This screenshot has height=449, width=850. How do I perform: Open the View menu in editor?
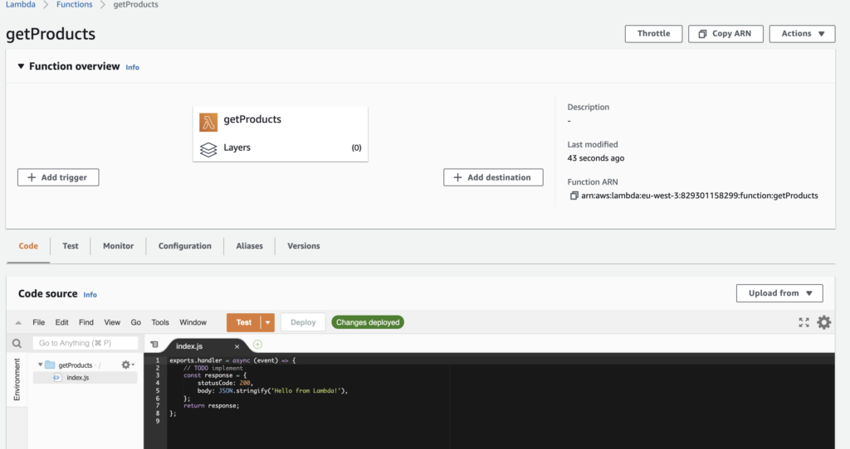(x=112, y=322)
